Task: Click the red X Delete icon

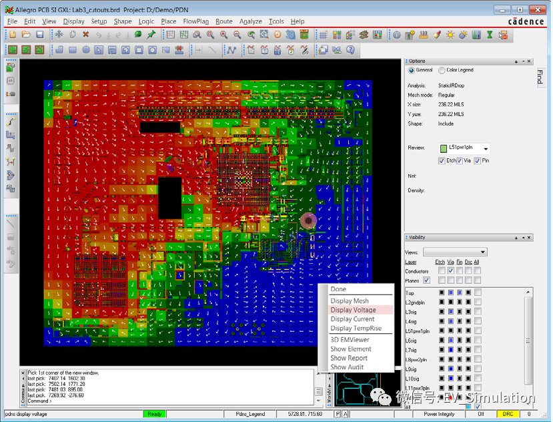Action: tap(85, 35)
